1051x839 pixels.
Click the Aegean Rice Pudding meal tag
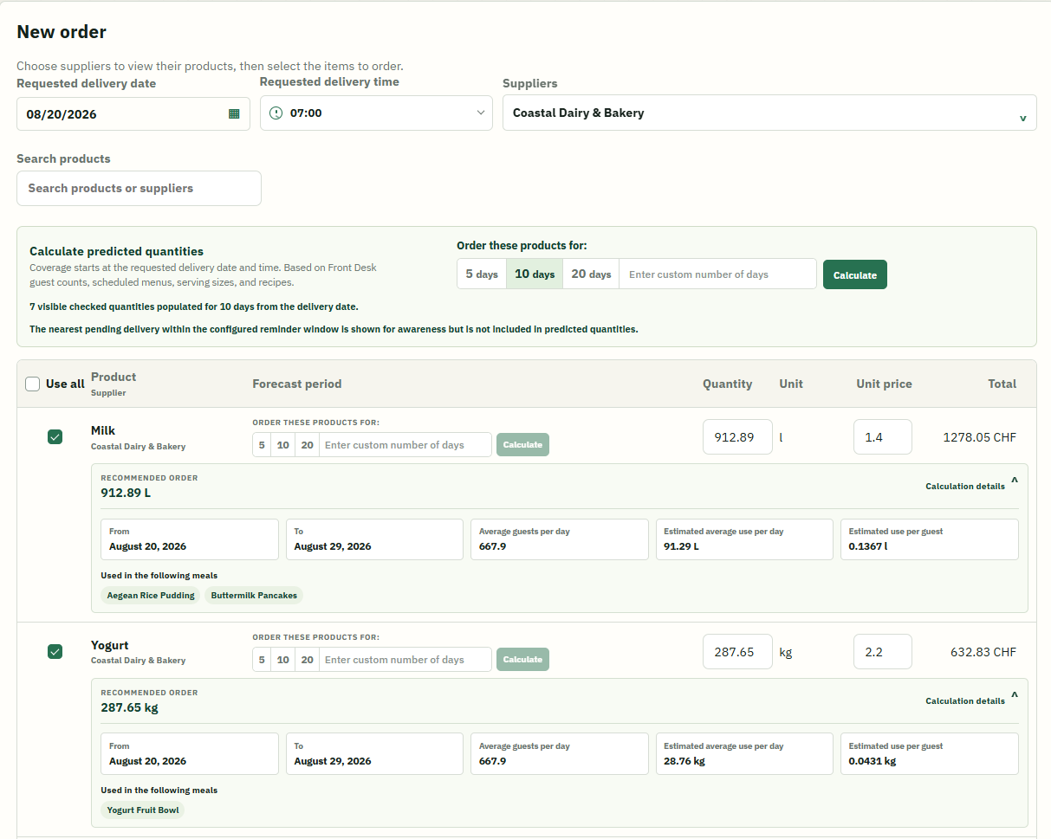click(x=151, y=596)
